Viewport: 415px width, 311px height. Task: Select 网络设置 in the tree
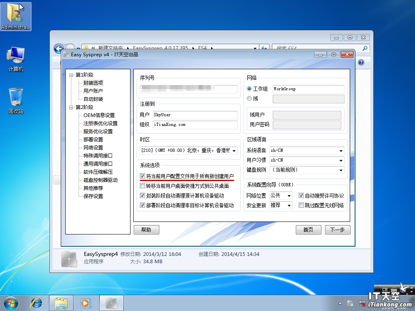(x=93, y=147)
